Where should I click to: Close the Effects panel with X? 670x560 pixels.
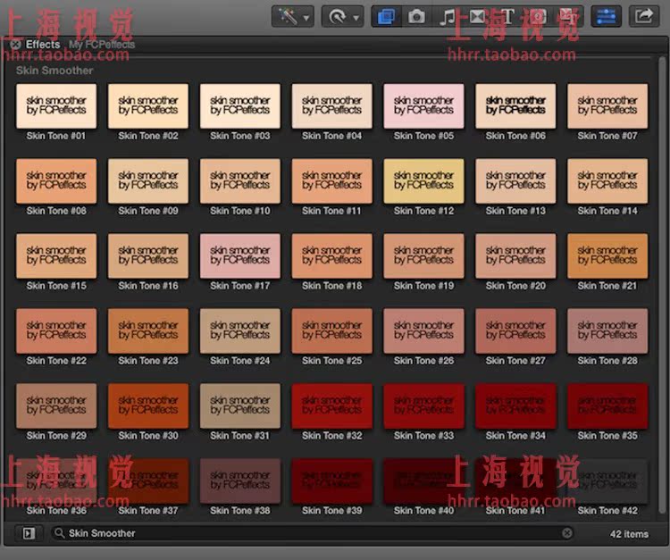coord(16,45)
